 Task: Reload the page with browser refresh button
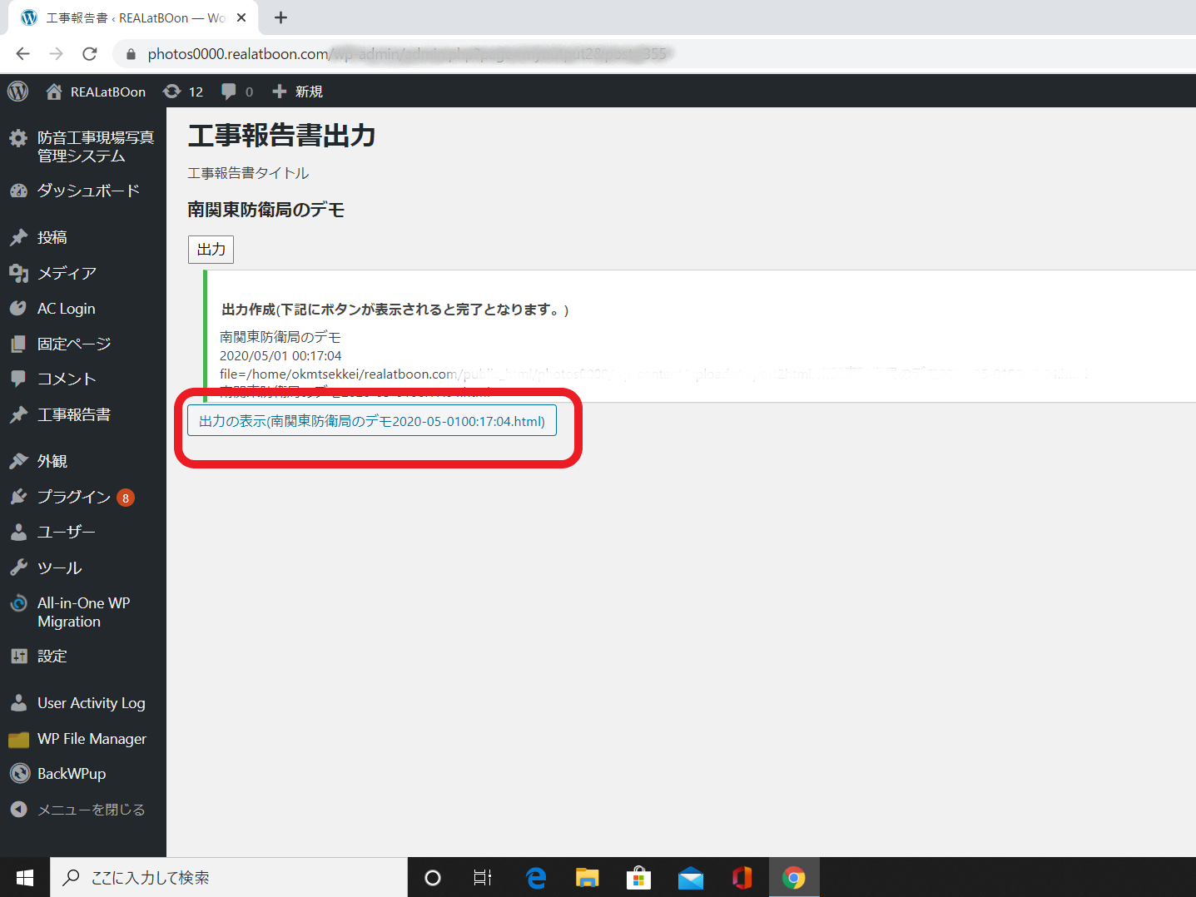(90, 54)
